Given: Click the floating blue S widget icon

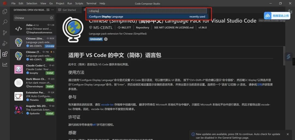Looking at the screenshot, I should click(288, 57).
